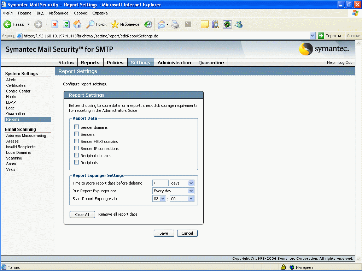Save the report settings
362x271 pixels.
164,233
